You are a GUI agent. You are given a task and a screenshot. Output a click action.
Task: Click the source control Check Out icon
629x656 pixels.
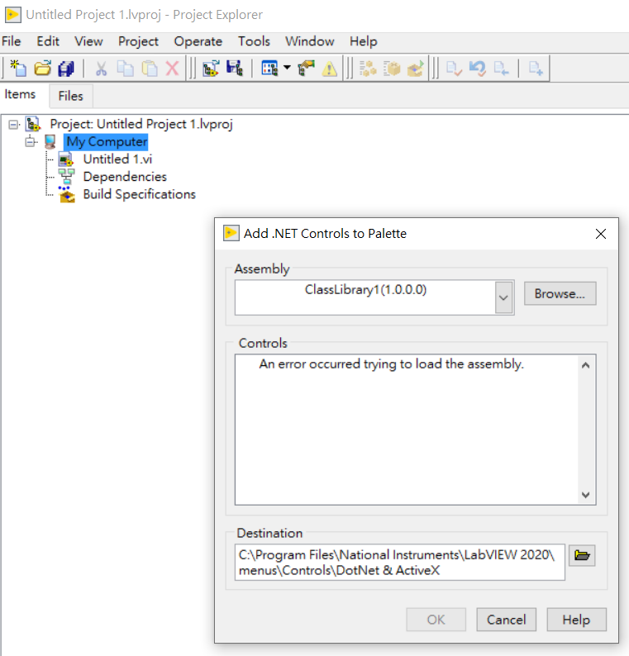pos(501,69)
